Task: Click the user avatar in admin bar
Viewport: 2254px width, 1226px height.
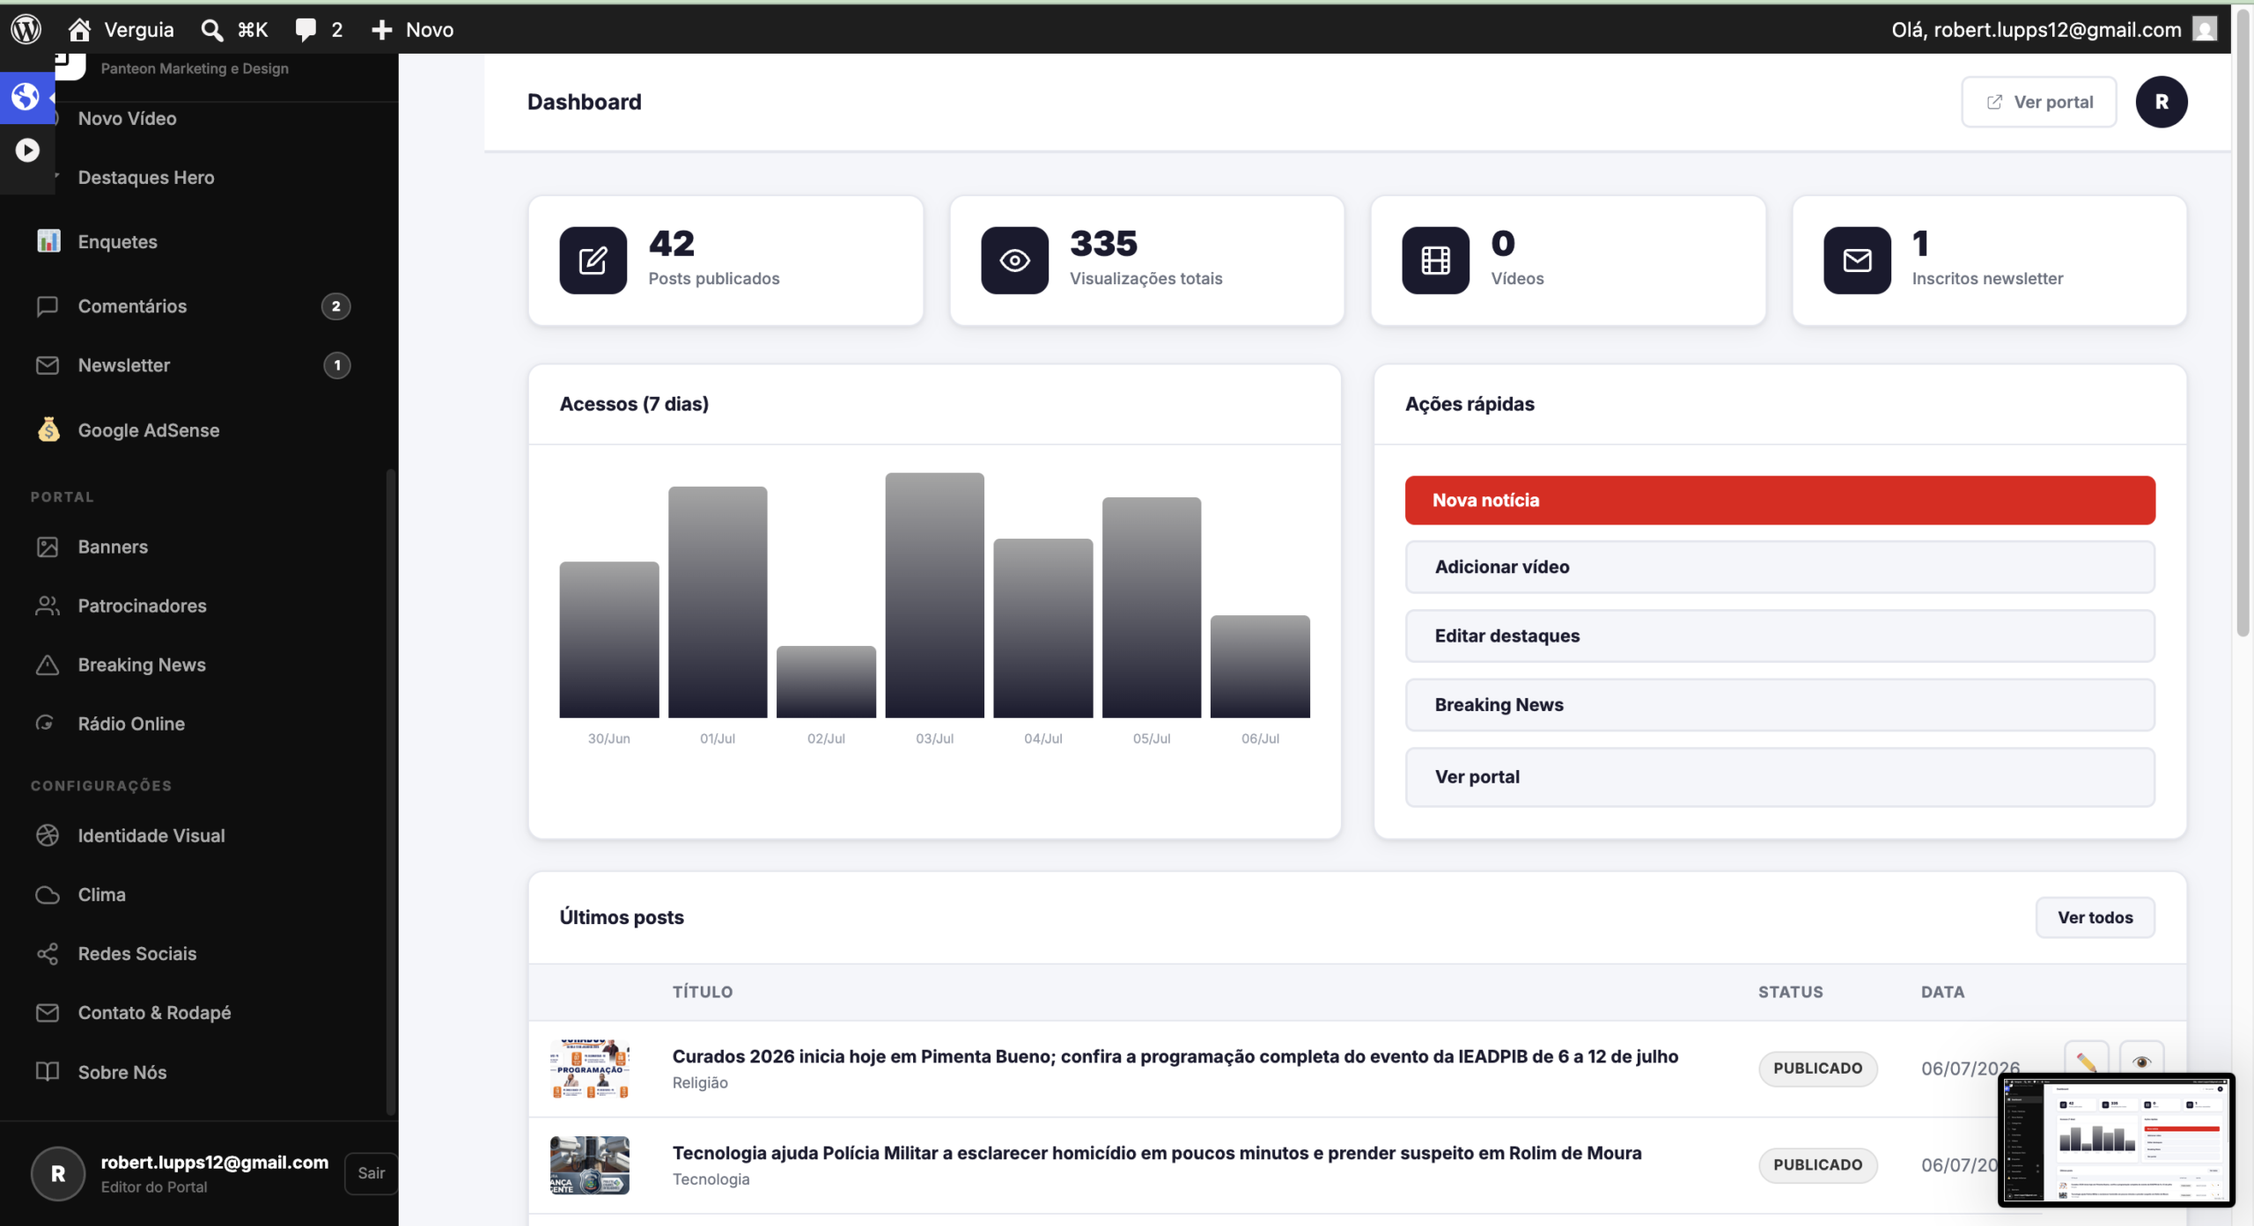Action: pyautogui.click(x=2205, y=29)
